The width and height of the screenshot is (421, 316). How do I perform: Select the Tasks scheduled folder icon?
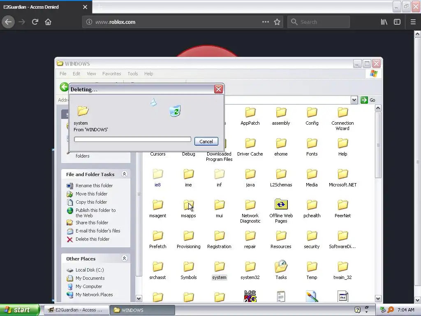(281, 266)
